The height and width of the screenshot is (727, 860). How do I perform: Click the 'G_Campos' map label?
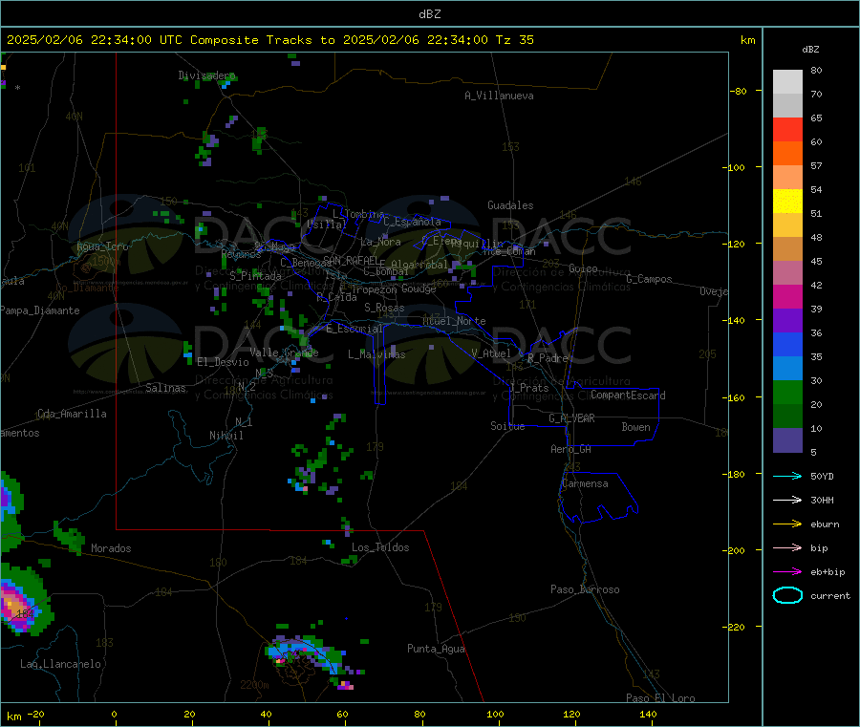[x=649, y=279]
